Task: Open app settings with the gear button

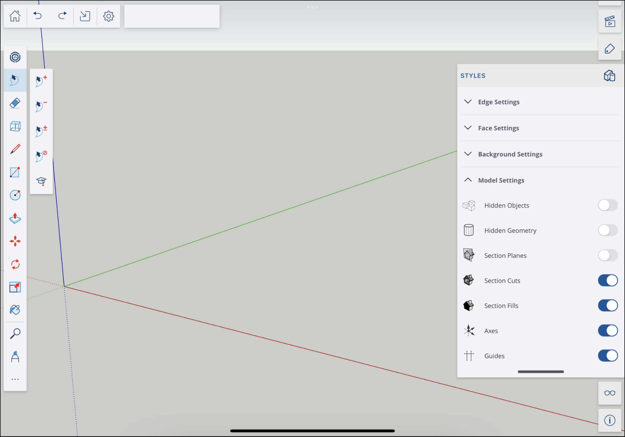Action: point(108,16)
